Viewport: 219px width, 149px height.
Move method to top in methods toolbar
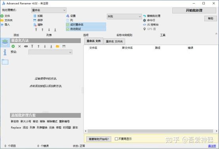coord(32,46)
